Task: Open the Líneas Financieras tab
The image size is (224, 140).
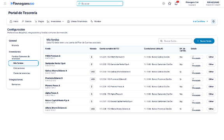Action: pyautogui.click(x=77, y=21)
